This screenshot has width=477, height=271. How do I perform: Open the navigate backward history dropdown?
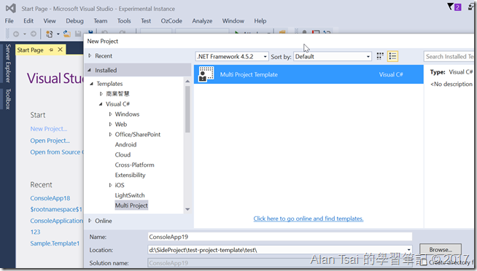[x=25, y=34]
